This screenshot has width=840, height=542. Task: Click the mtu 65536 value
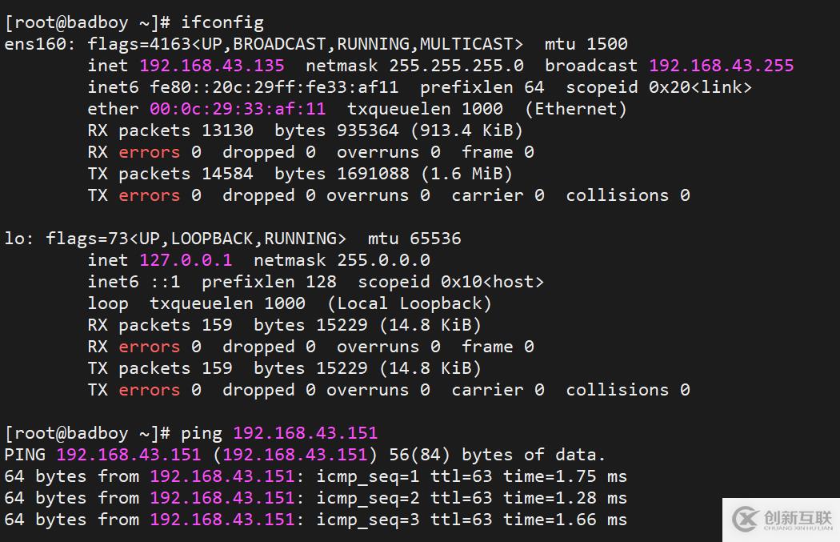[x=435, y=239]
